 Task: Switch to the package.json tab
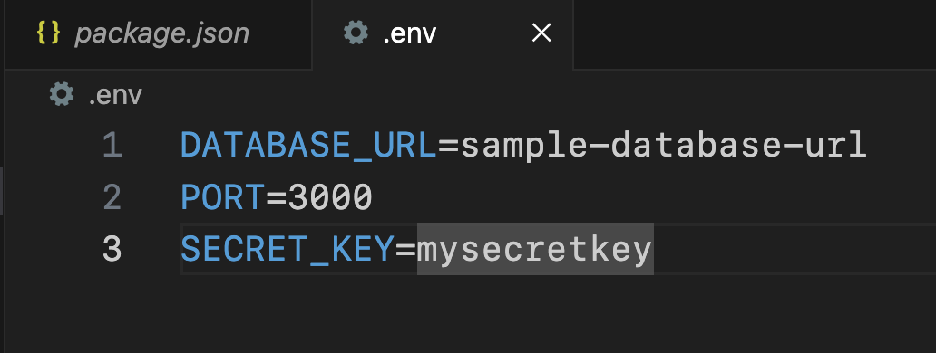coord(156,33)
